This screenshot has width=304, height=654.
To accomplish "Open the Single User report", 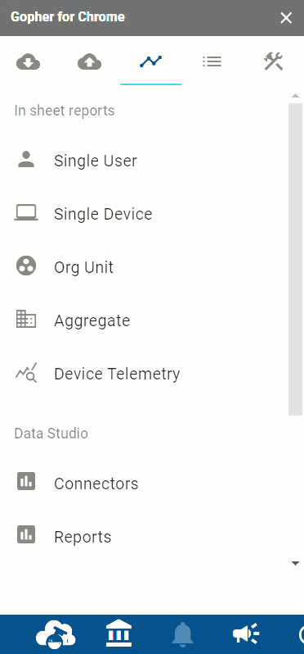I will [x=96, y=161].
